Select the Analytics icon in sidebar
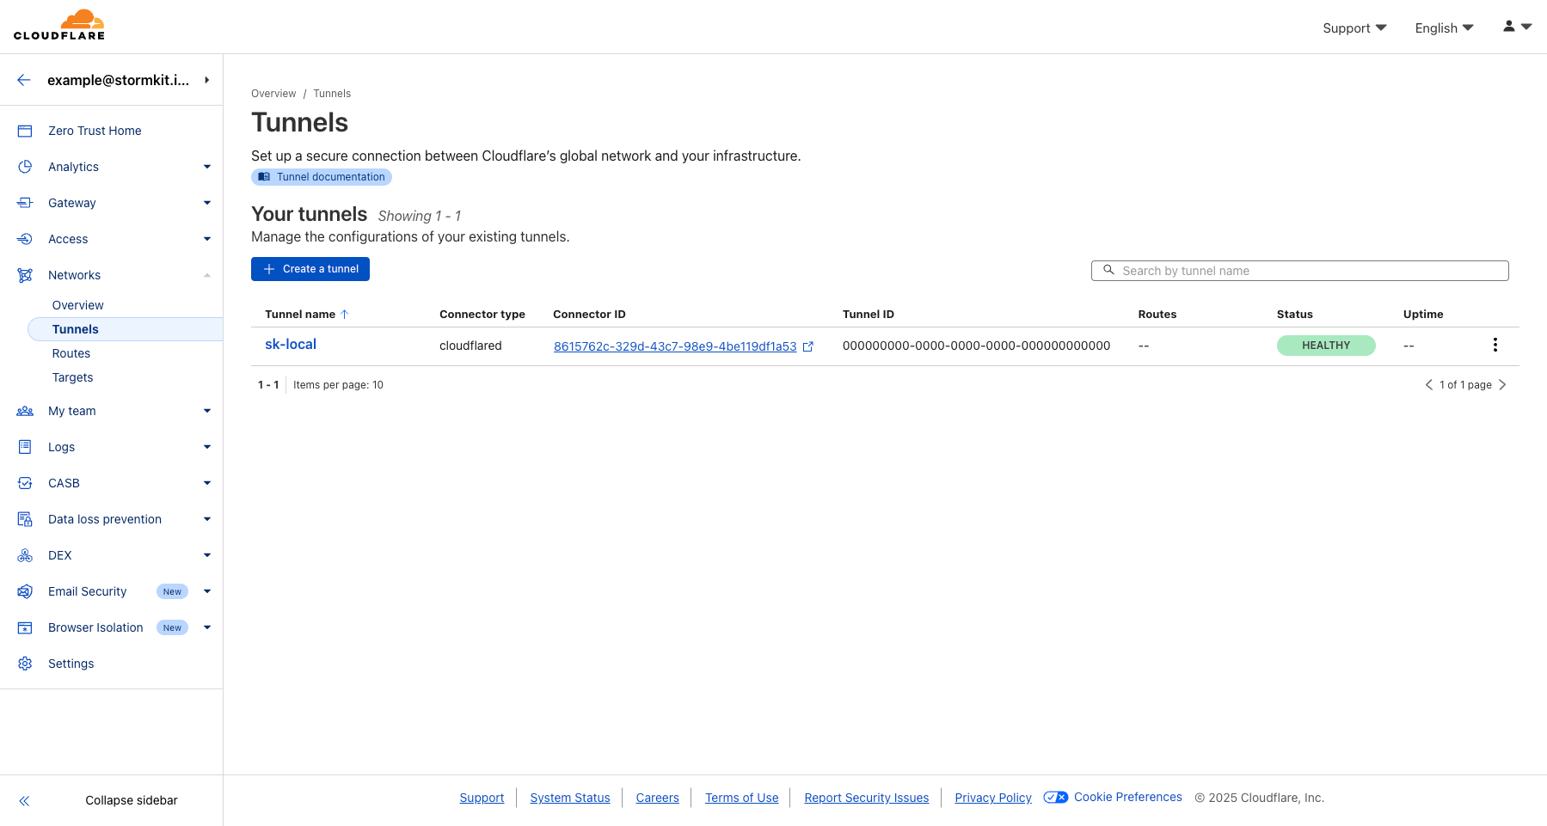The width and height of the screenshot is (1547, 826). tap(24, 167)
